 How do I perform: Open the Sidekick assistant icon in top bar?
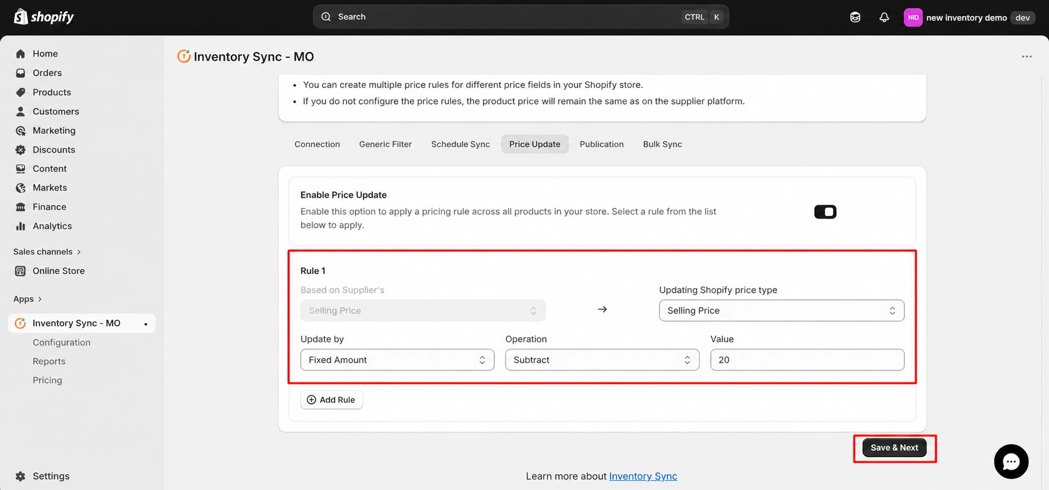pos(855,17)
